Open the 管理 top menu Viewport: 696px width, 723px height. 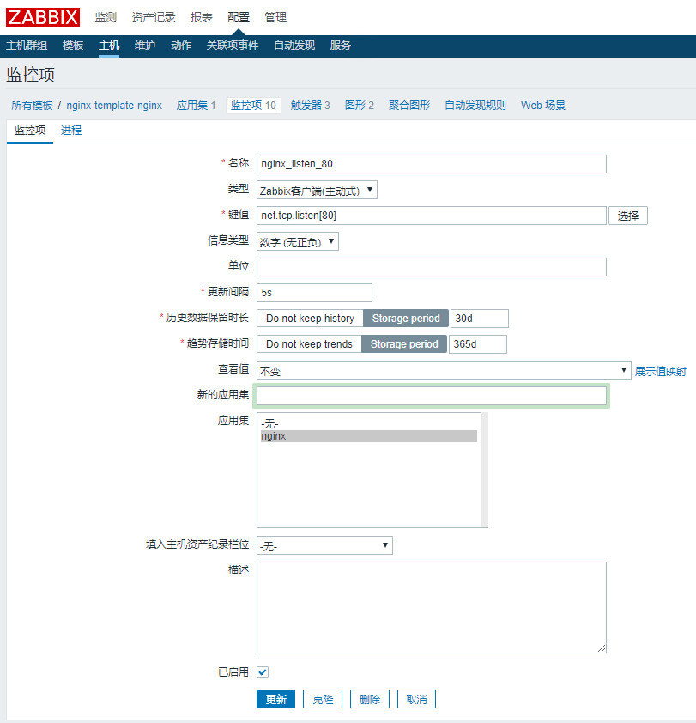275,17
